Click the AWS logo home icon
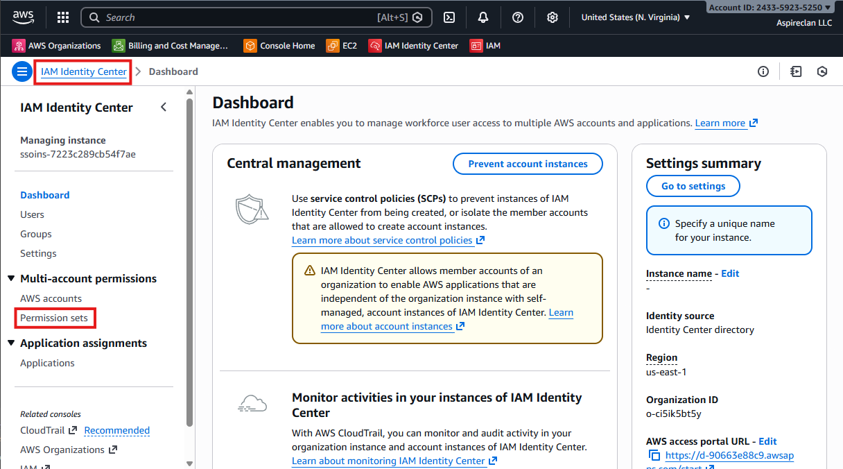This screenshot has height=469, width=843. pos(23,17)
